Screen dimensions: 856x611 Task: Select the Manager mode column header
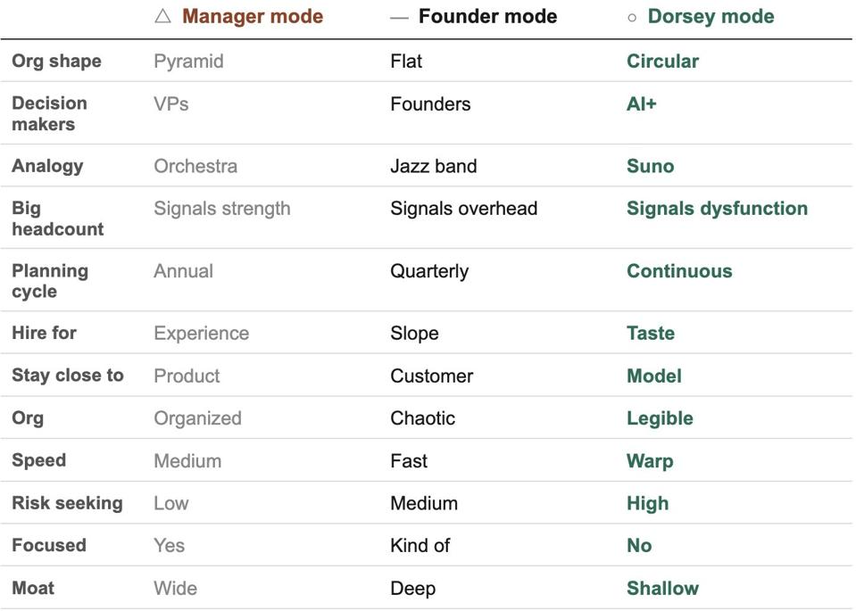tap(252, 16)
